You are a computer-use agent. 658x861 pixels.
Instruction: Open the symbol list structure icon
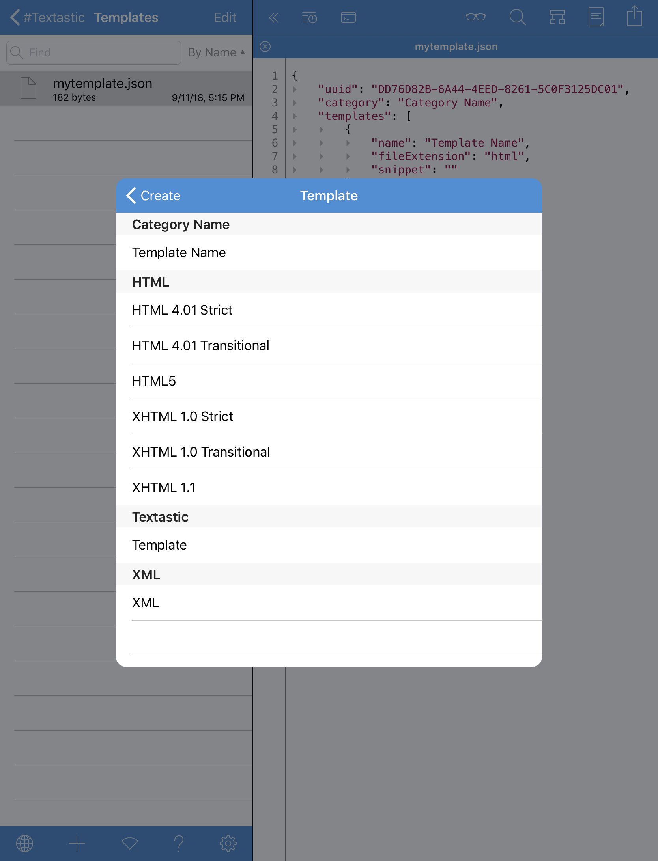tap(557, 17)
